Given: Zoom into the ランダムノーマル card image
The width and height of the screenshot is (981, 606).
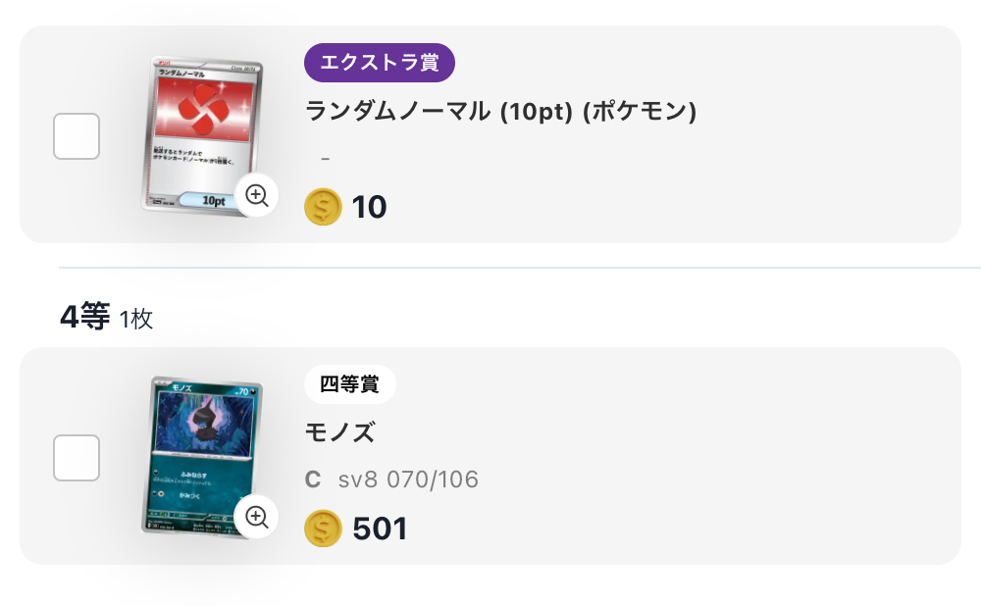Looking at the screenshot, I should click(x=257, y=195).
